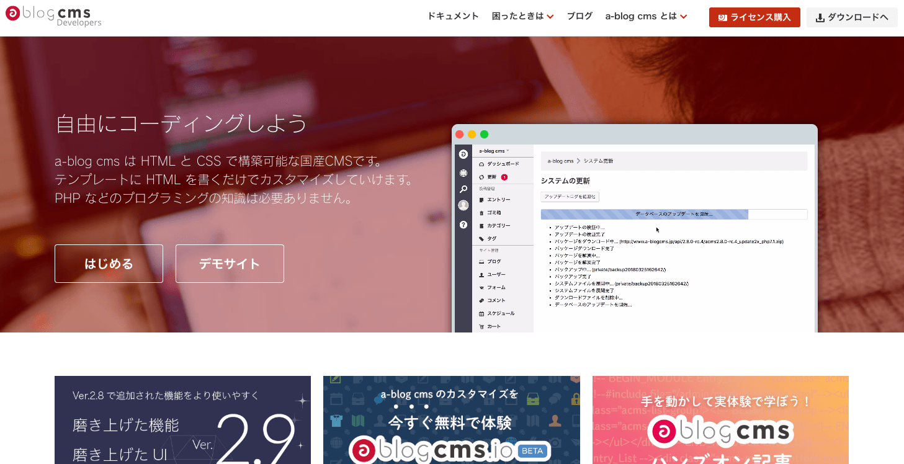
Task: Expand the a-blog cms blog selector in demo
Action: 494,151
